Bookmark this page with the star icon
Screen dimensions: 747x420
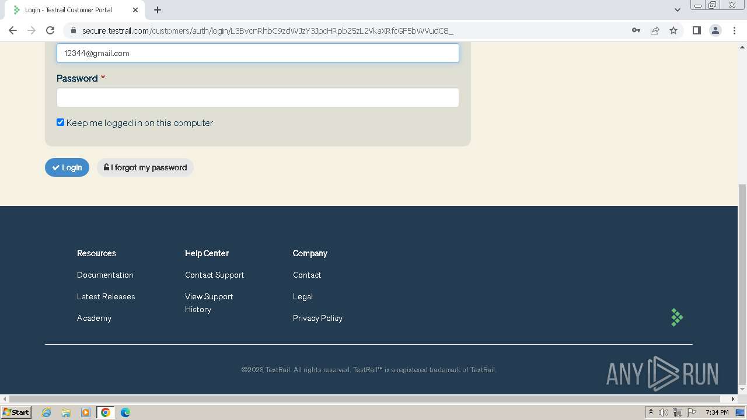[673, 30]
